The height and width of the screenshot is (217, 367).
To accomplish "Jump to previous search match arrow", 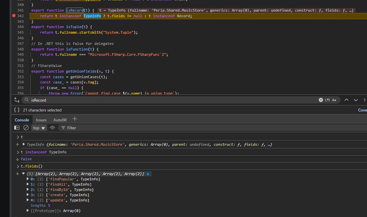I will [346, 100].
